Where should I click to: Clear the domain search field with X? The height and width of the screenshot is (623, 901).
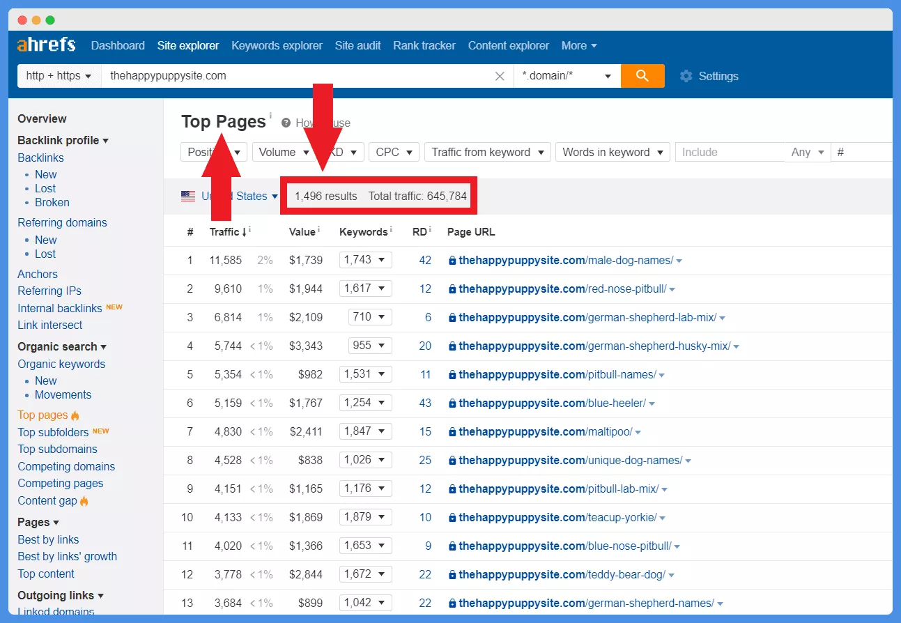click(500, 76)
